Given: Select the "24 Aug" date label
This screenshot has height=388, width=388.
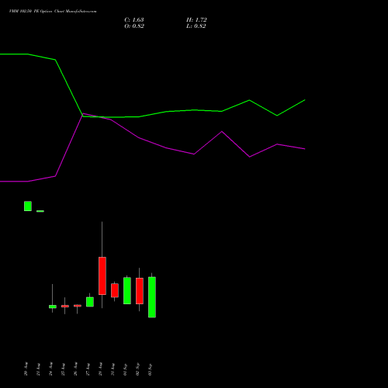Looking at the screenshot, I should [x=50, y=369].
